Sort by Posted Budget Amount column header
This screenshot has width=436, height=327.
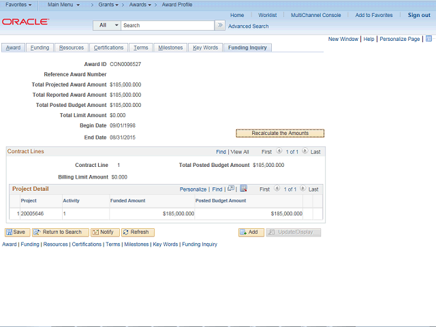tap(221, 200)
